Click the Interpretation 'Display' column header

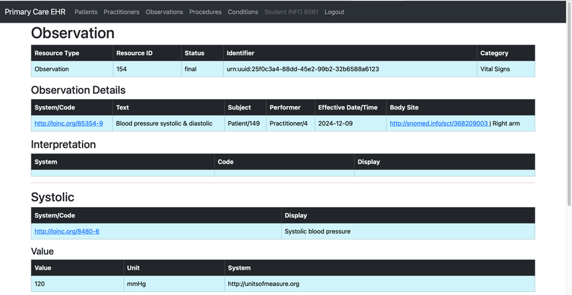tap(445, 161)
